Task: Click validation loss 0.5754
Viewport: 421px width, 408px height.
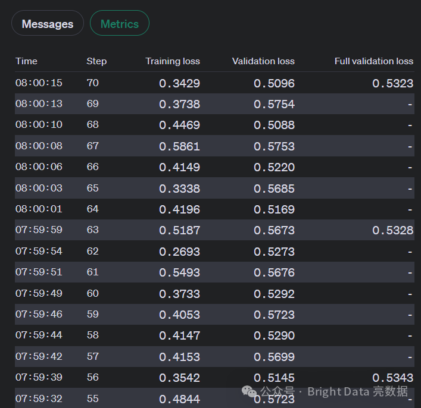Action: (274, 104)
